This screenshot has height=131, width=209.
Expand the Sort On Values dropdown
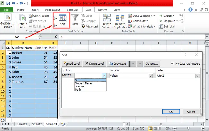click(150, 76)
